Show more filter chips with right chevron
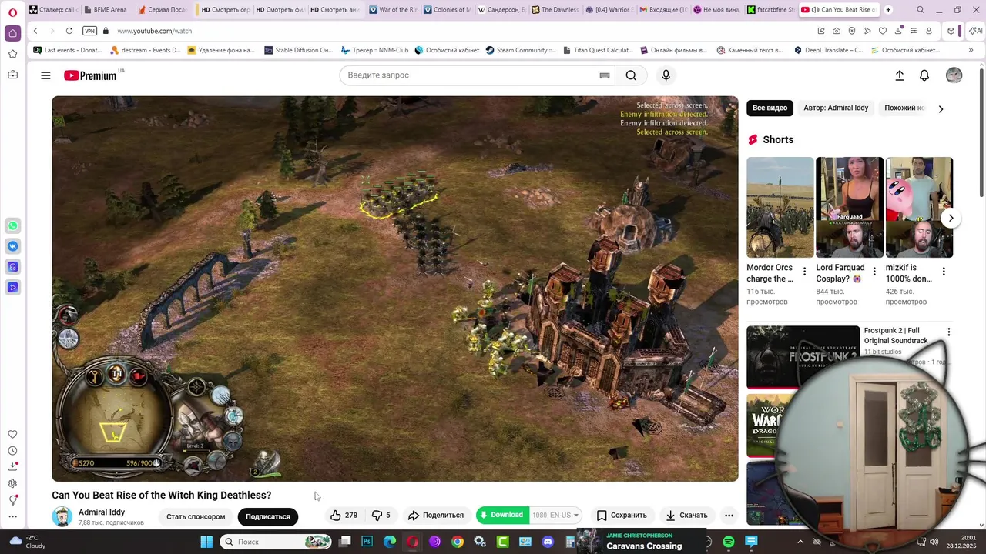Screen dimensions: 986x554 [x=941, y=108]
